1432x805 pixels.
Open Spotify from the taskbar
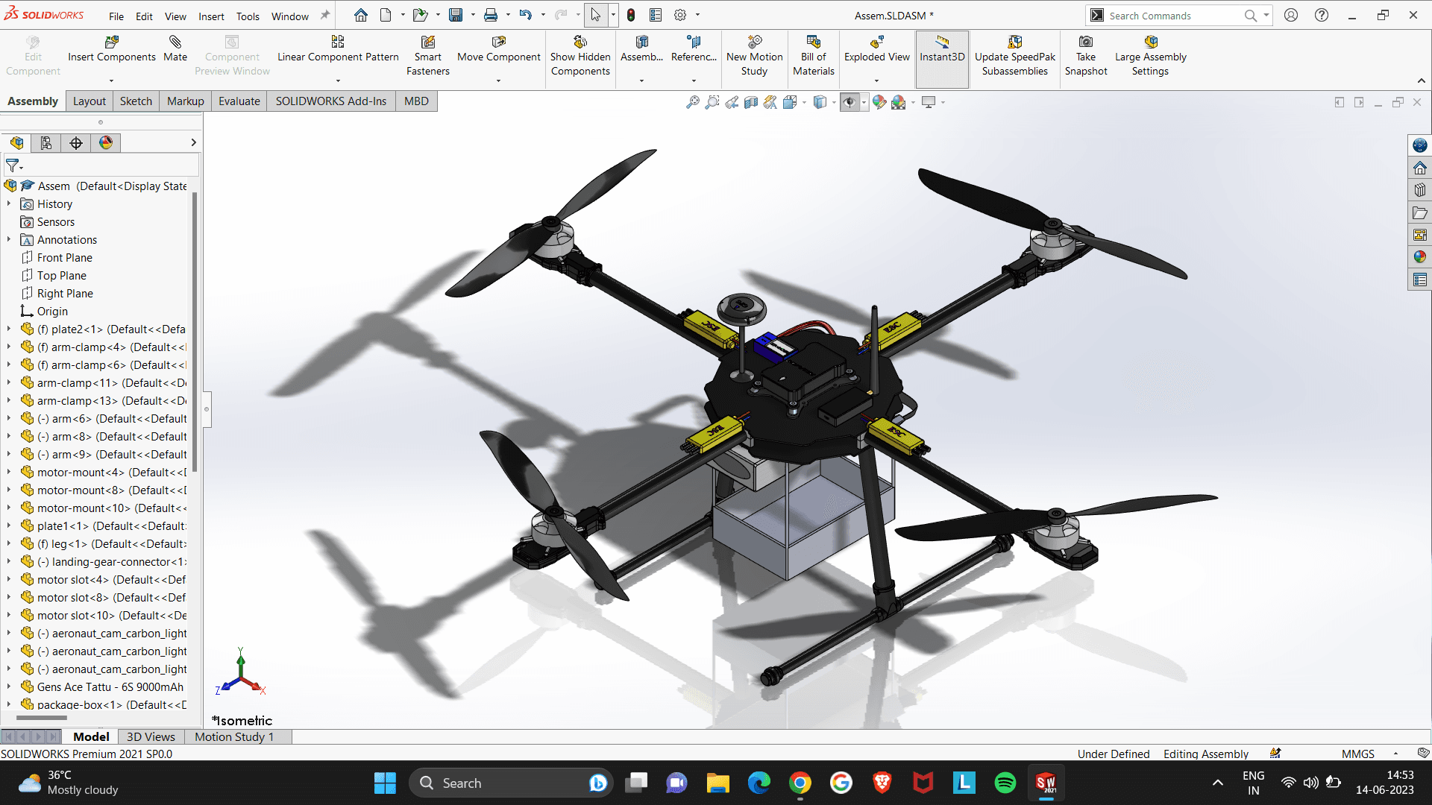coord(1005,783)
